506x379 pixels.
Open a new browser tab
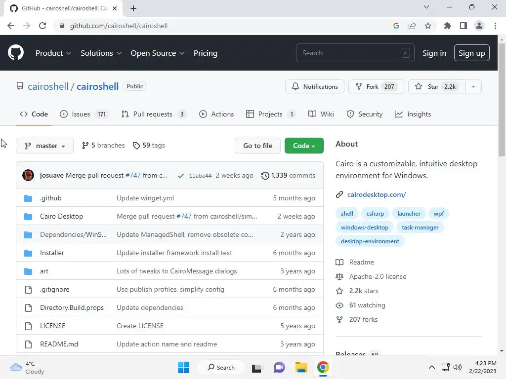click(133, 8)
